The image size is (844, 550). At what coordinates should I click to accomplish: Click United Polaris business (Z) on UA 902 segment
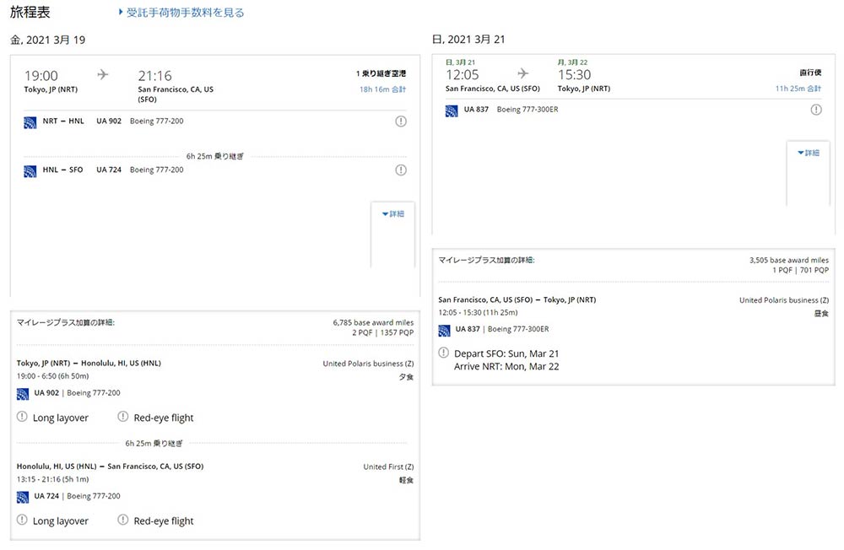click(368, 364)
